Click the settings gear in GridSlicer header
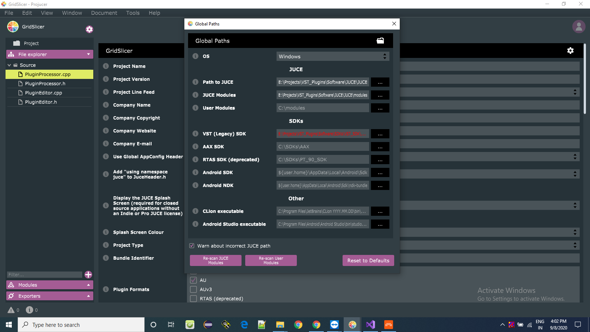The image size is (590, 332). click(570, 51)
